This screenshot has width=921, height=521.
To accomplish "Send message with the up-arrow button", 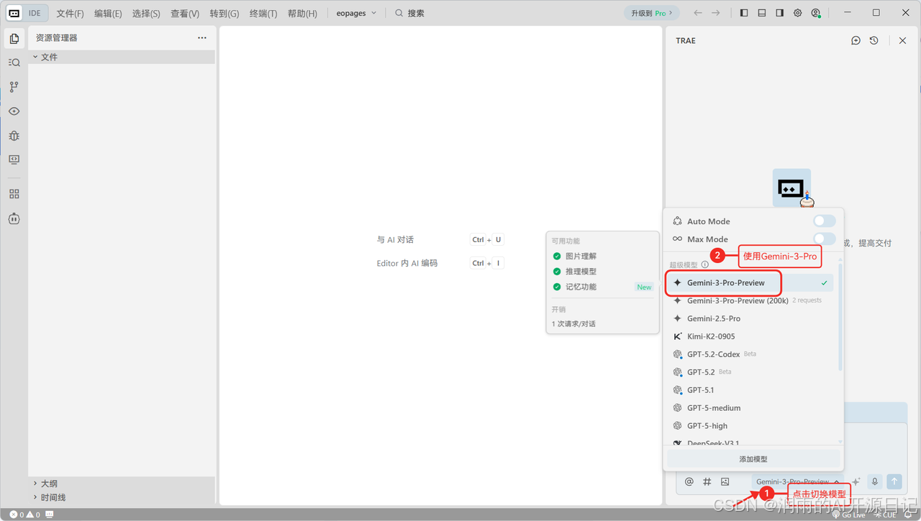I will coord(894,481).
